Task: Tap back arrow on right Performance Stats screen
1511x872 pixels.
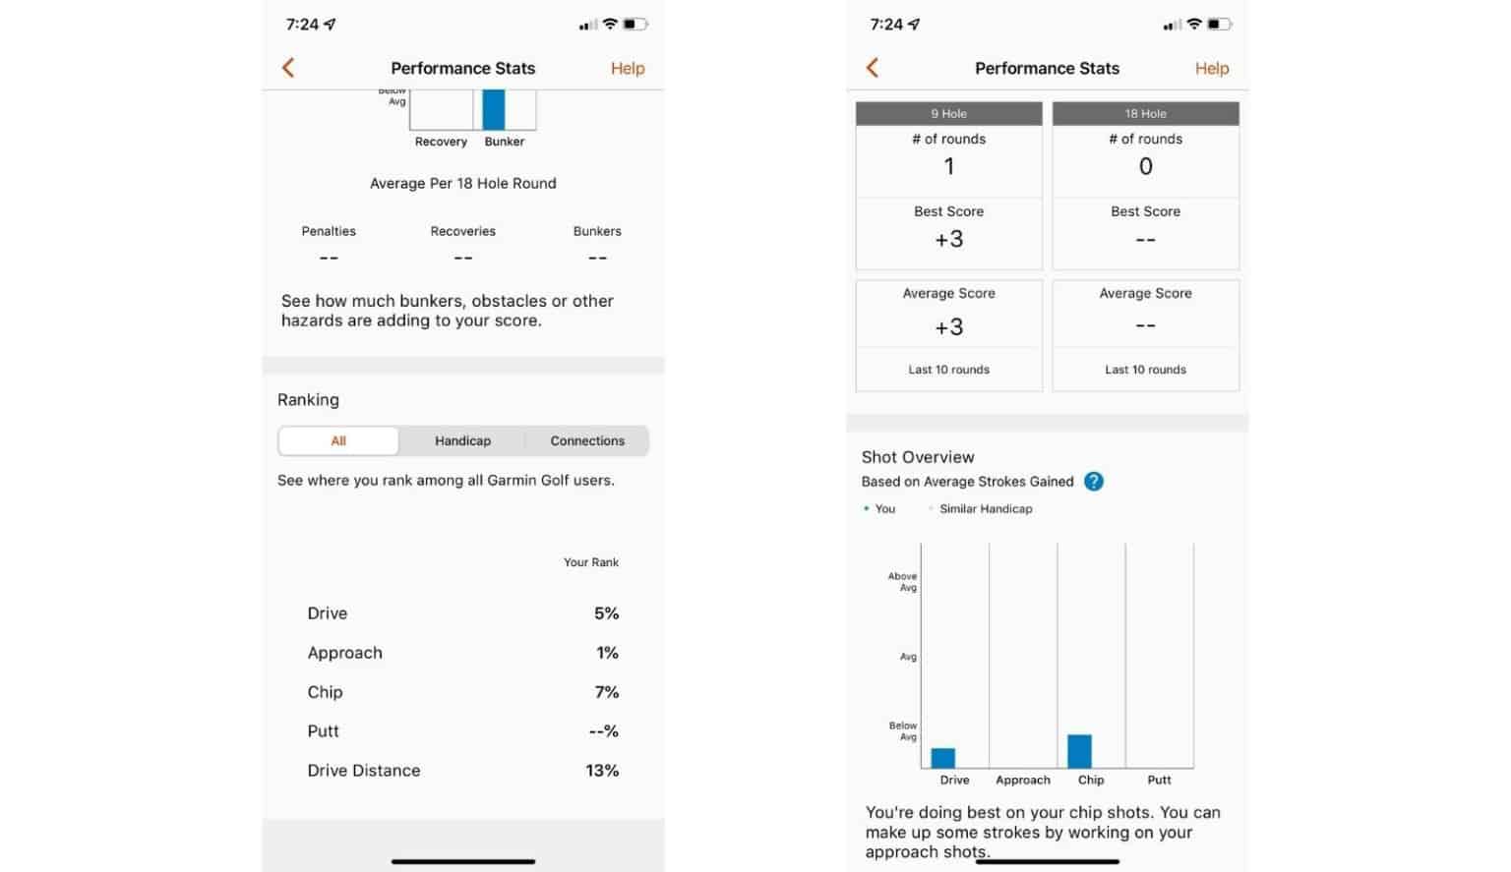Action: tap(873, 68)
